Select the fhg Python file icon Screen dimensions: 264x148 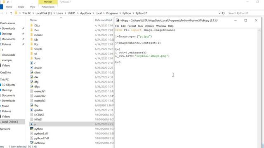click(31, 105)
